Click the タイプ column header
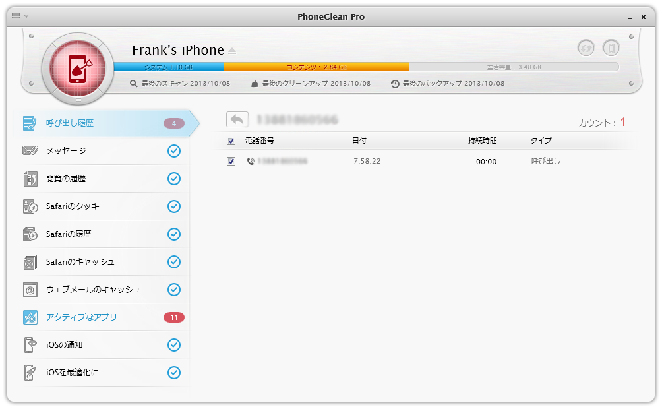 (541, 141)
